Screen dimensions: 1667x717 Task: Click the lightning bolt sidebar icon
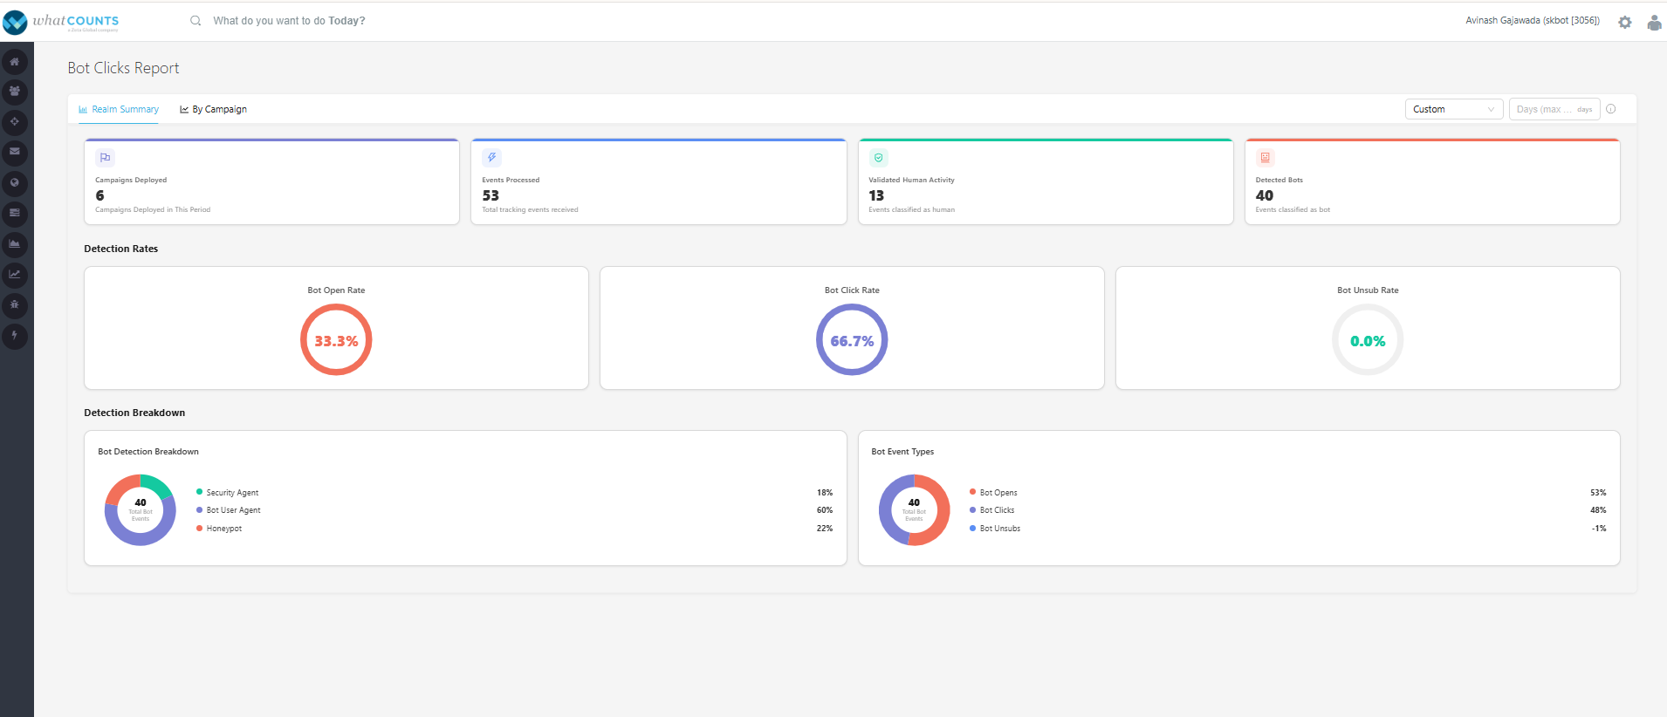click(x=15, y=336)
